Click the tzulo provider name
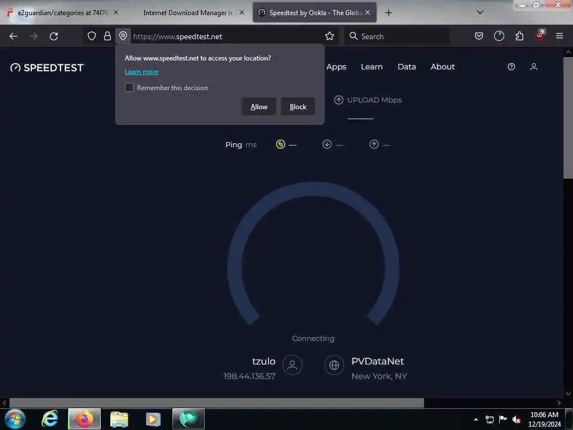This screenshot has height=430, width=573. tap(264, 361)
